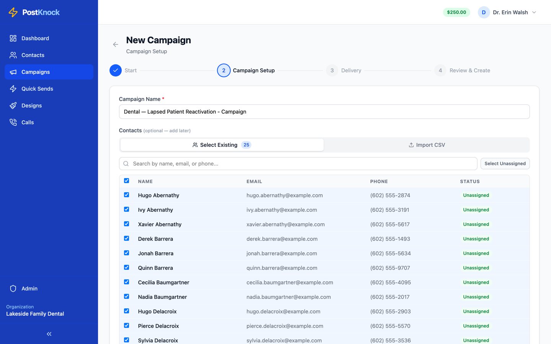Click the Select Unassigned button
This screenshot has height=344, width=551.
[505, 164]
